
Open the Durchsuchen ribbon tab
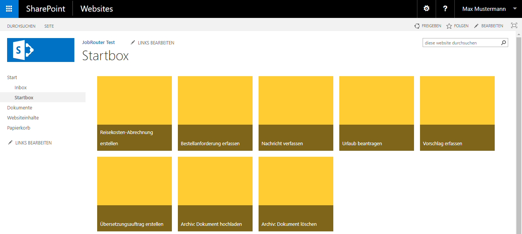[21, 26]
